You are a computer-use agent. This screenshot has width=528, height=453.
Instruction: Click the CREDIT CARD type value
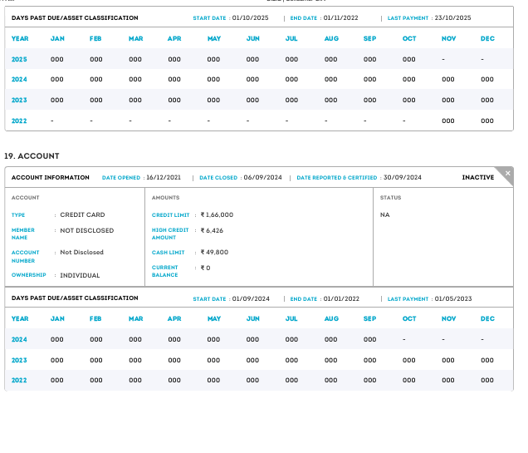pyautogui.click(x=82, y=215)
